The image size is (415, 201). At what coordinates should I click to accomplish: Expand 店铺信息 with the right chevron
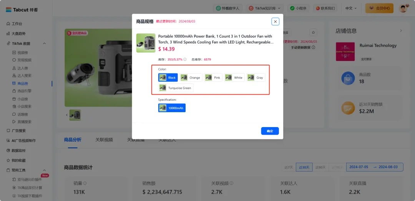(x=401, y=31)
